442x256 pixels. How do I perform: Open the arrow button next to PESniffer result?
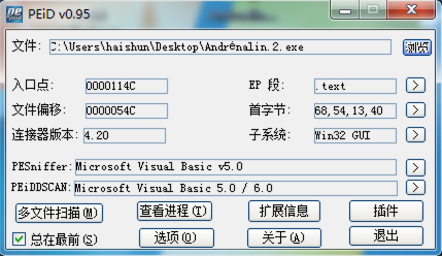click(x=416, y=168)
